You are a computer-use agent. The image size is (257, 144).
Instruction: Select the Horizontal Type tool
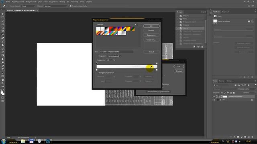pos(3,69)
